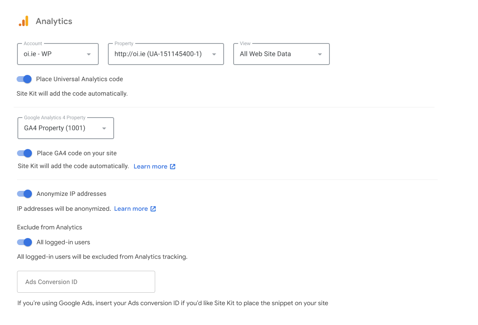Open Learn more link about IP anonymization
This screenshot has height=325, width=478.
pyautogui.click(x=131, y=209)
